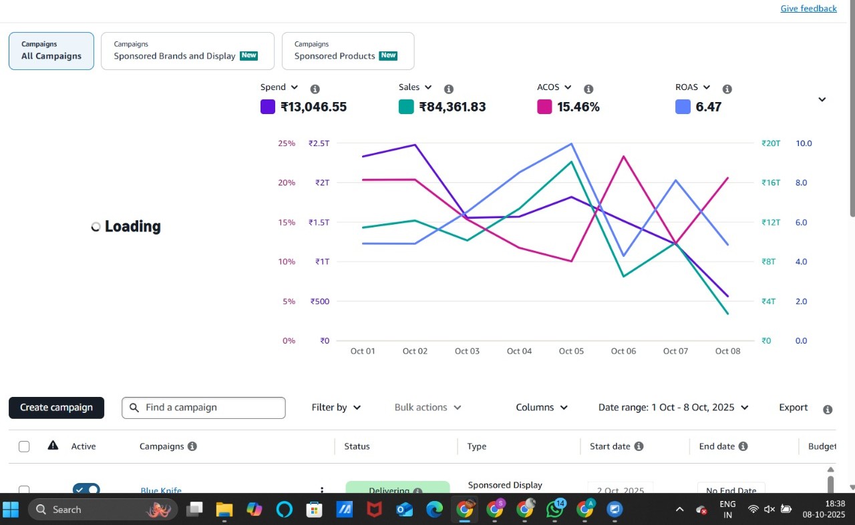Click the warning triangle icon in table header
Viewport: 855px width, 525px height.
coord(53,446)
